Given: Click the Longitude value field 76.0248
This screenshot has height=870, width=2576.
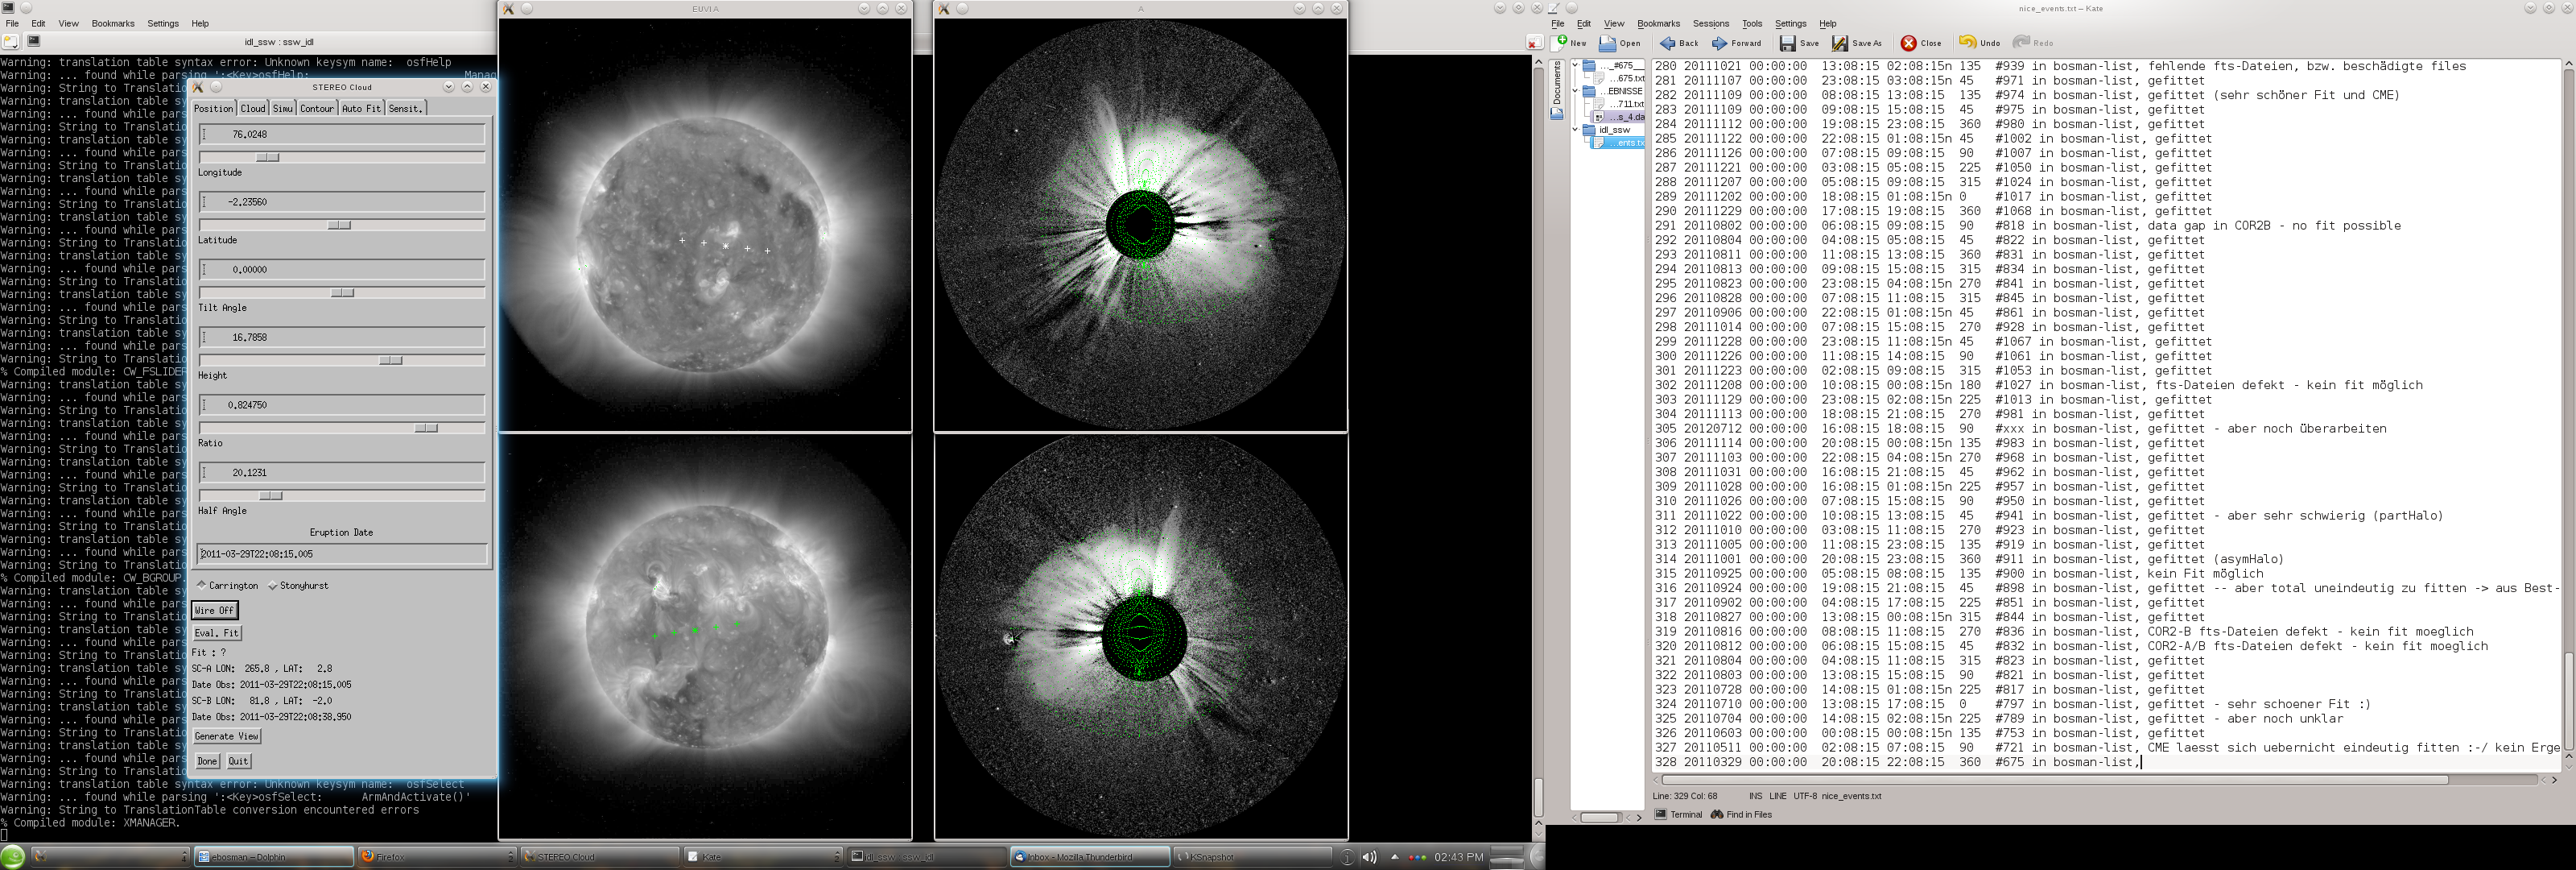Looking at the screenshot, I should 342,135.
